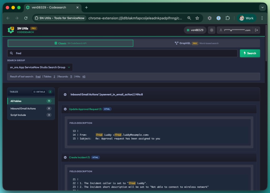This screenshot has width=270, height=193.
Task: Click the SN Utils - Tools for ServiceNow chip
Action: [x=60, y=18]
